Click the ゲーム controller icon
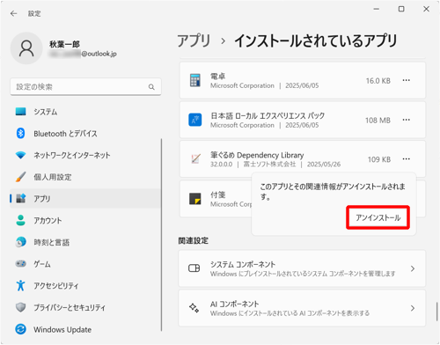Screen dimensions: 440x345 [20, 264]
